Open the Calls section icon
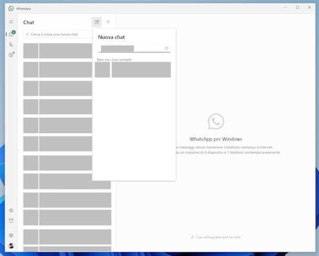319x256 pixels. tap(11, 44)
